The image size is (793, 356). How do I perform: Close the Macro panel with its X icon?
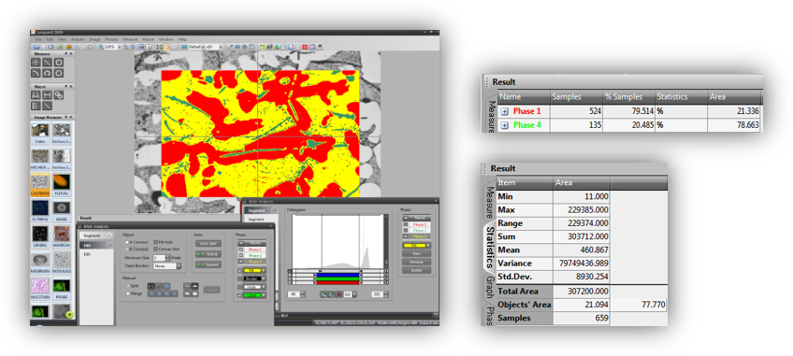point(71,87)
